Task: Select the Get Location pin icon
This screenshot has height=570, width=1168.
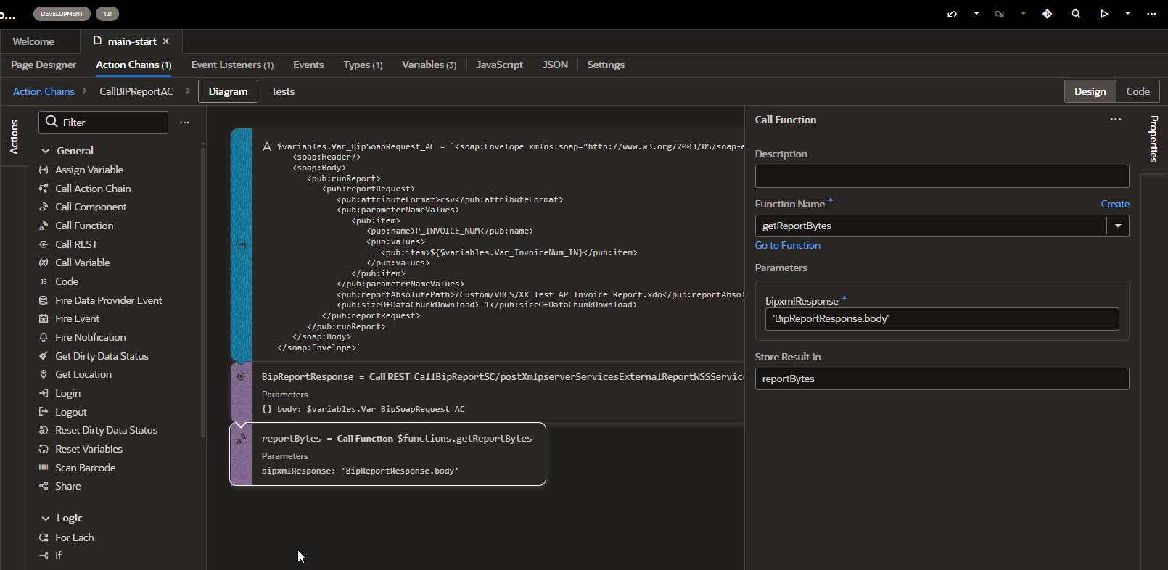Action: pos(44,374)
